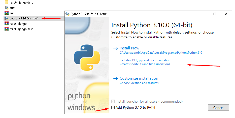Select the auth archive file name
The image size is (235, 118).
click(13, 13)
